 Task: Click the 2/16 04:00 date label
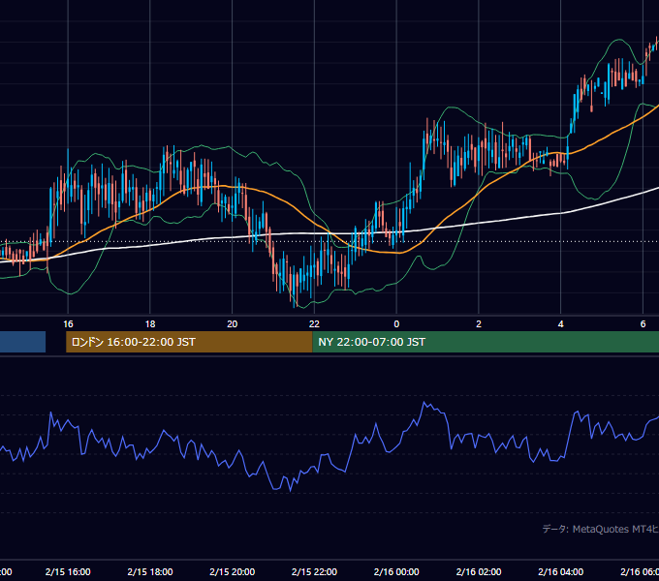pos(561,571)
